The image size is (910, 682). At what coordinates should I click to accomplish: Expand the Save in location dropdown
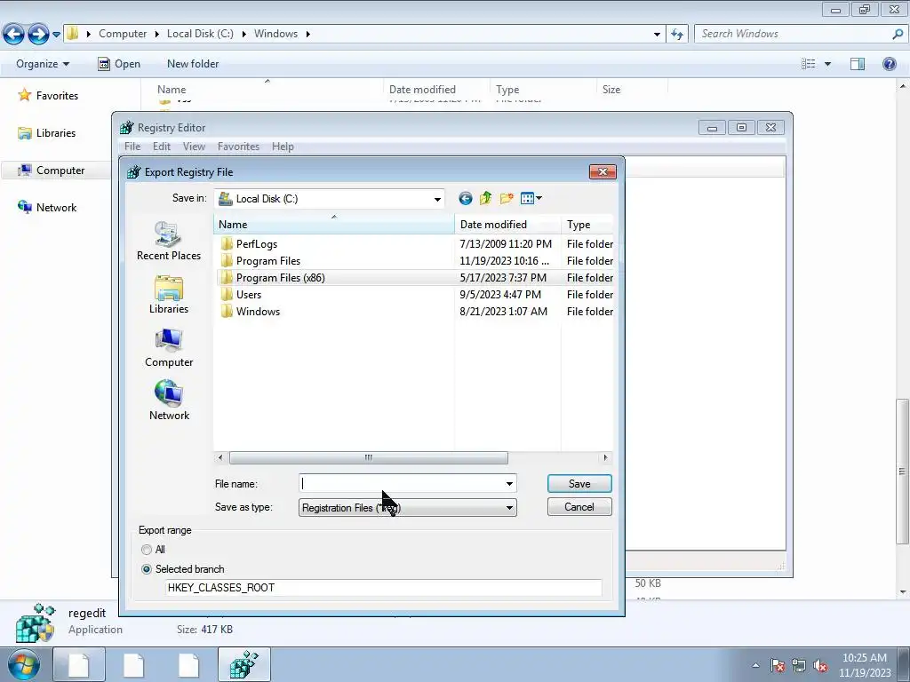(x=437, y=200)
